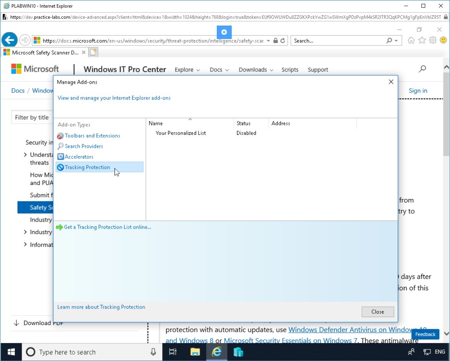Viewport: 450px width, 361px height.
Task: Open Windows IT Pro Center link
Action: click(x=125, y=69)
